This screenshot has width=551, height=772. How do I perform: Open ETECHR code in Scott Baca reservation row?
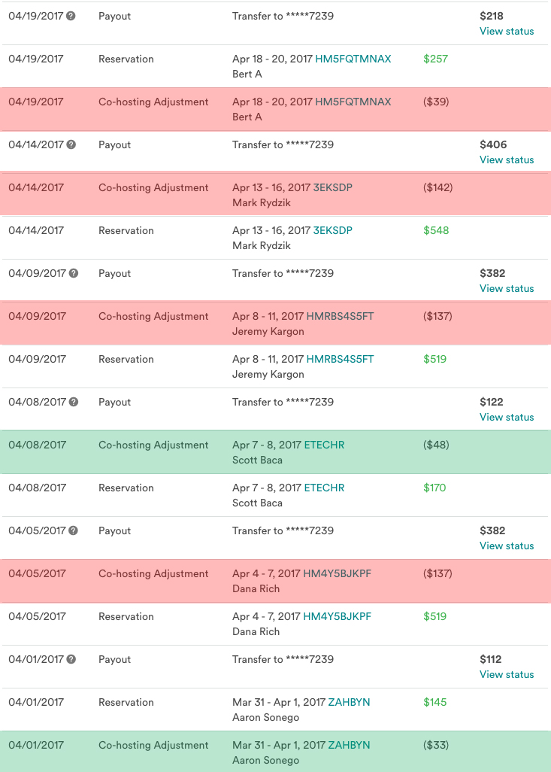click(x=324, y=488)
